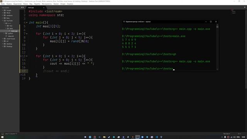Image resolution: width=247 pixels, height=139 pixels.
Task: Open the Windows Start menu
Action: tap(2, 137)
